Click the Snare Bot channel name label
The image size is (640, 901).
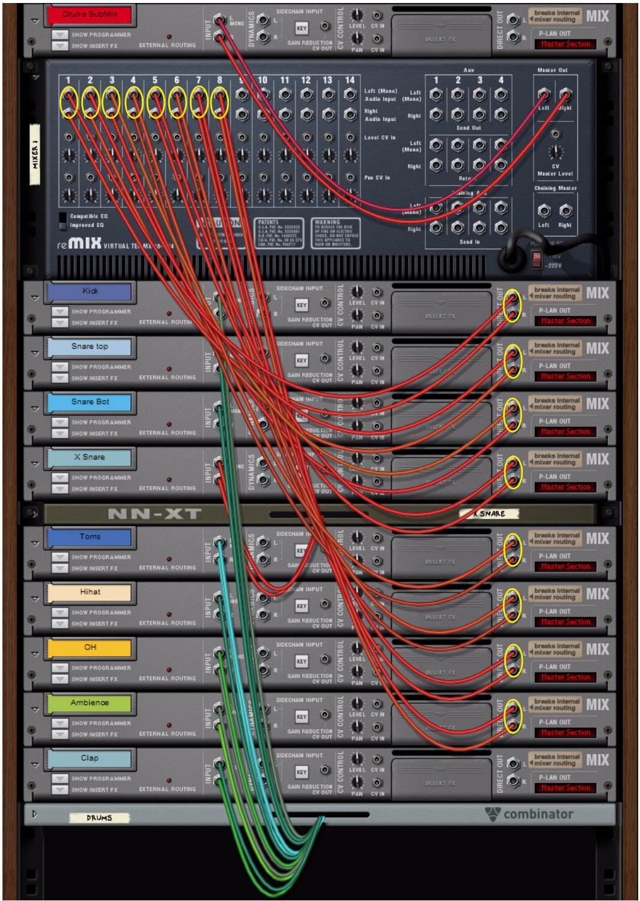(90, 402)
